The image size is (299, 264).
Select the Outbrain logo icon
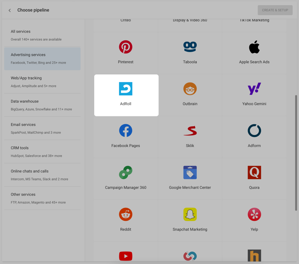[190, 89]
